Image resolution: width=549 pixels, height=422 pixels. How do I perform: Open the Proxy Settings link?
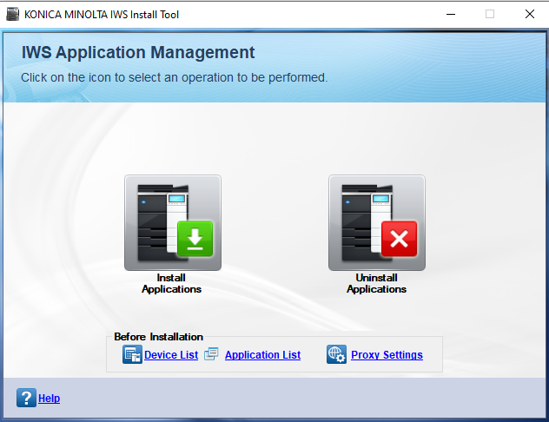pos(387,355)
